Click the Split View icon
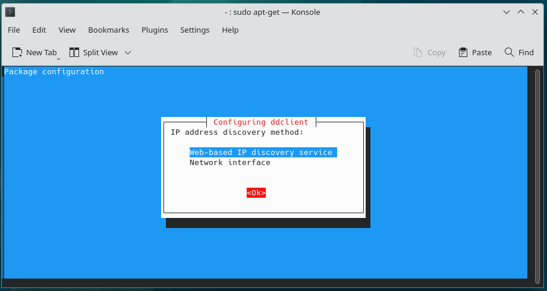This screenshot has width=547, height=291. [x=74, y=52]
